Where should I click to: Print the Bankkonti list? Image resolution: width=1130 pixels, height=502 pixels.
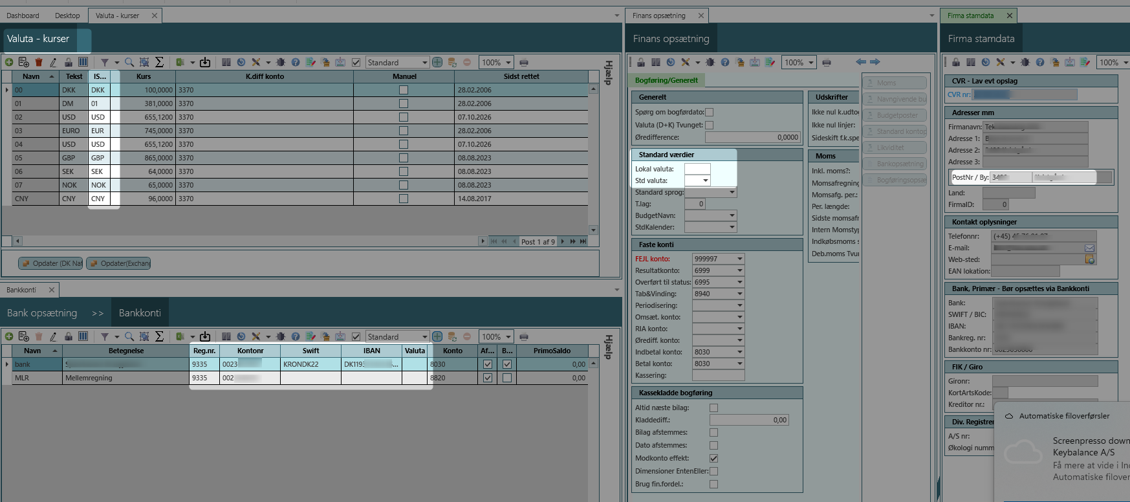tap(524, 336)
